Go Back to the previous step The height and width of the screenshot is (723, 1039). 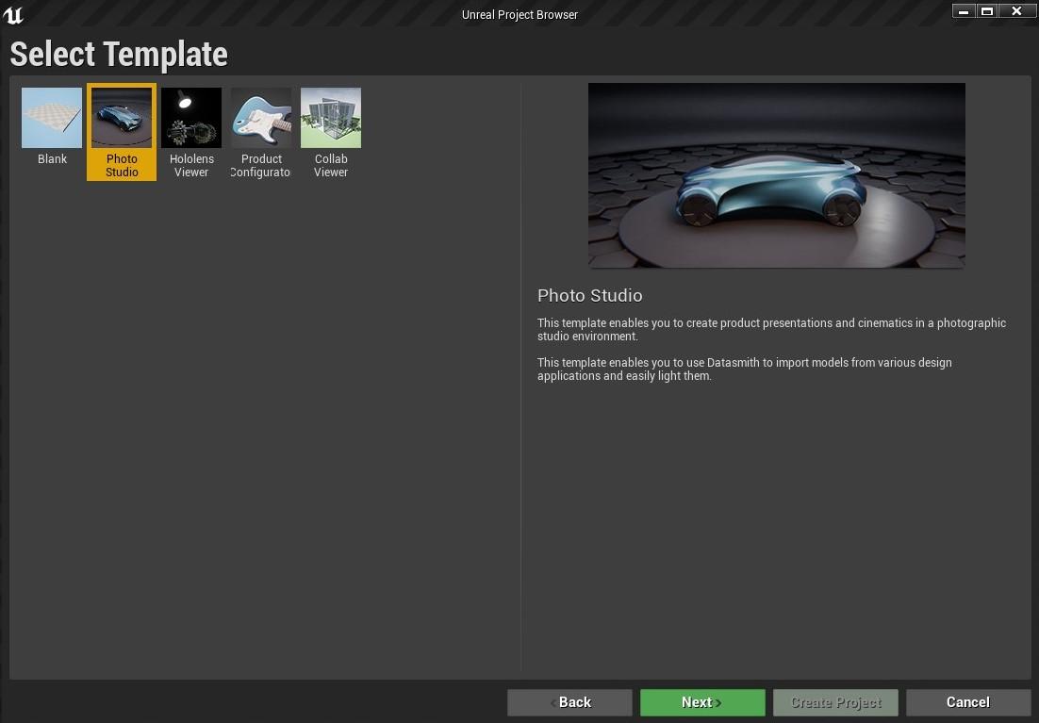[569, 702]
